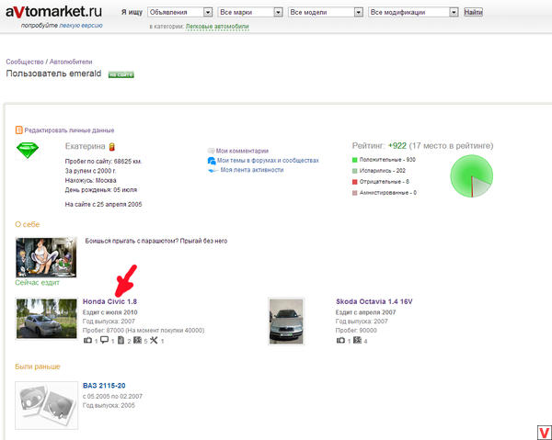
Task: Click the на сайте online status badge
Action: pyautogui.click(x=121, y=74)
